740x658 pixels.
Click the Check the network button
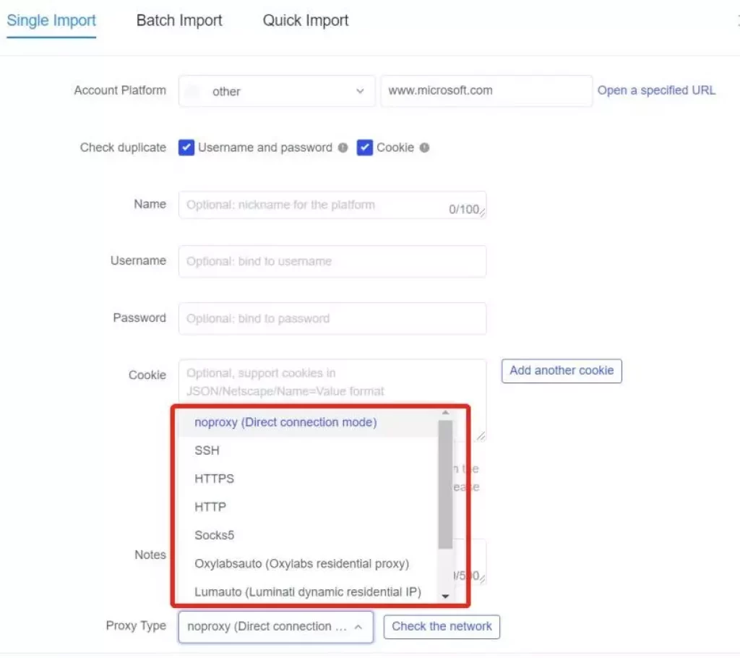click(441, 626)
